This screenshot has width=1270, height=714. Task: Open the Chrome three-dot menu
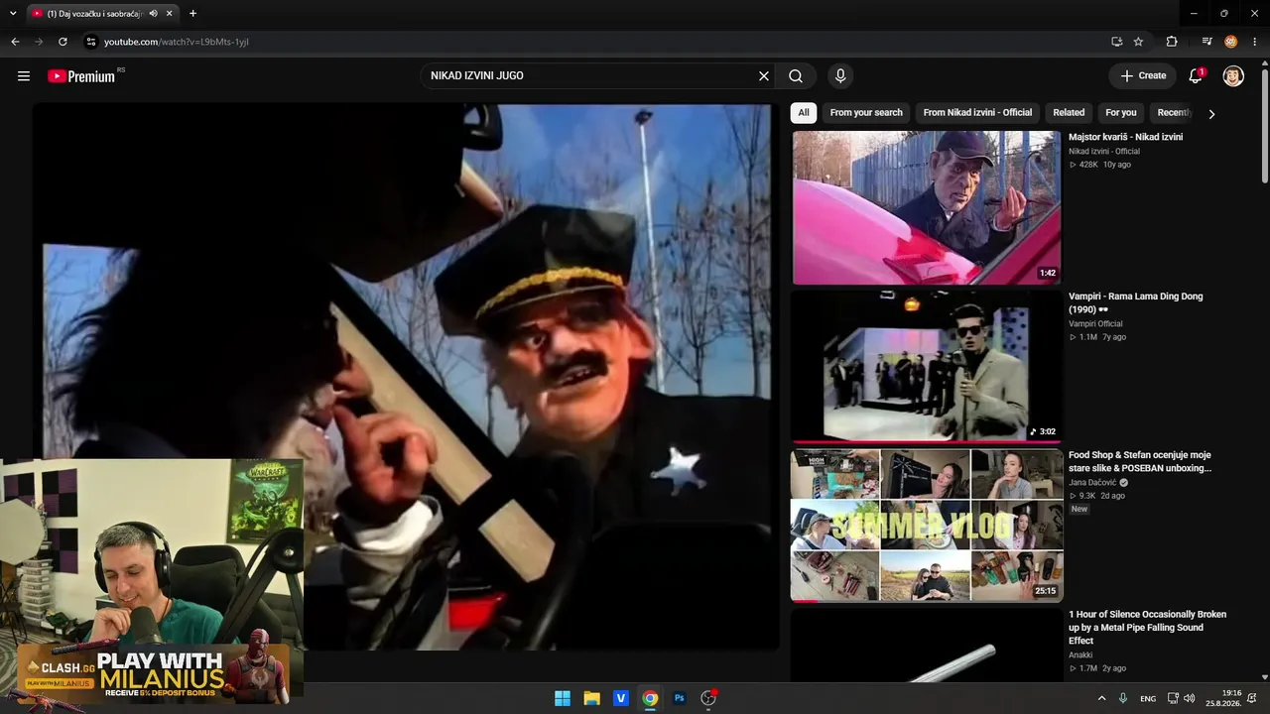[x=1255, y=42]
